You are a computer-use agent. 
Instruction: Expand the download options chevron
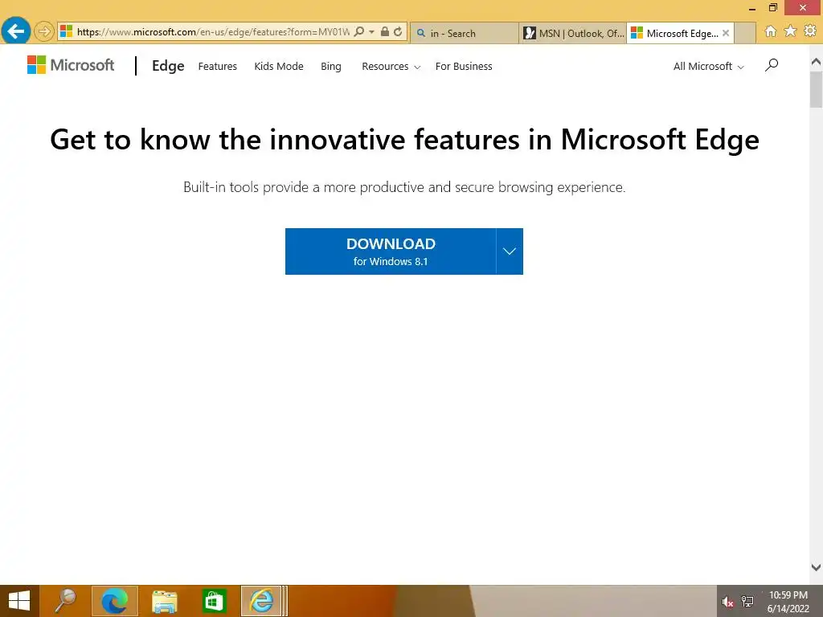(510, 251)
